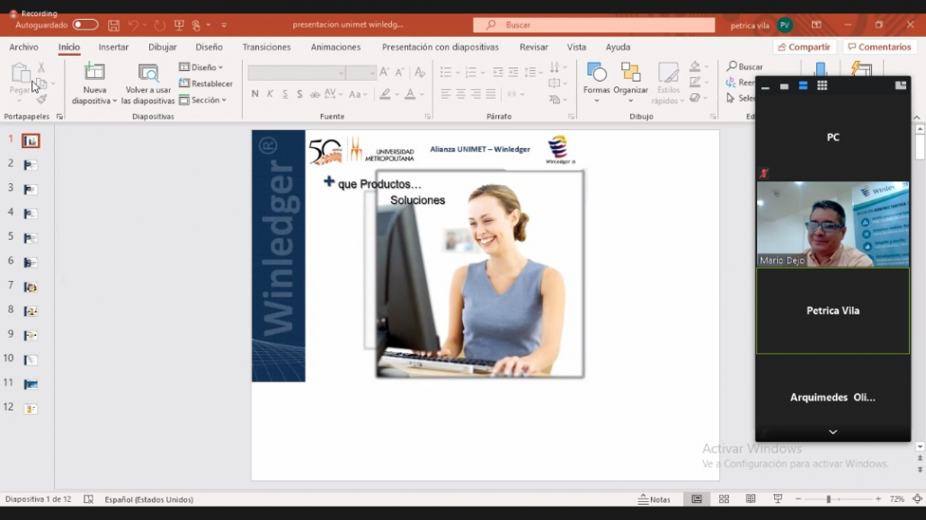Screen dimensions: 926x520
Task: Justify text in Párrafo group
Action: point(490,93)
